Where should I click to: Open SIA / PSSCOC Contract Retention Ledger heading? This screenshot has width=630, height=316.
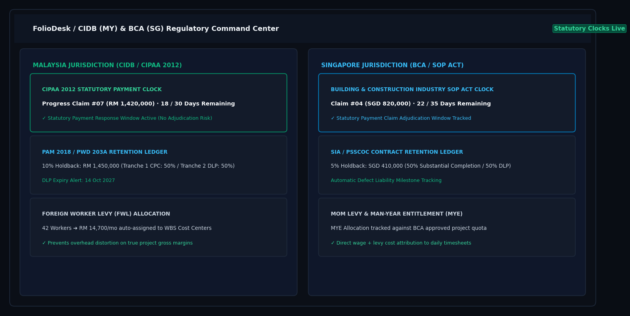[397, 152]
